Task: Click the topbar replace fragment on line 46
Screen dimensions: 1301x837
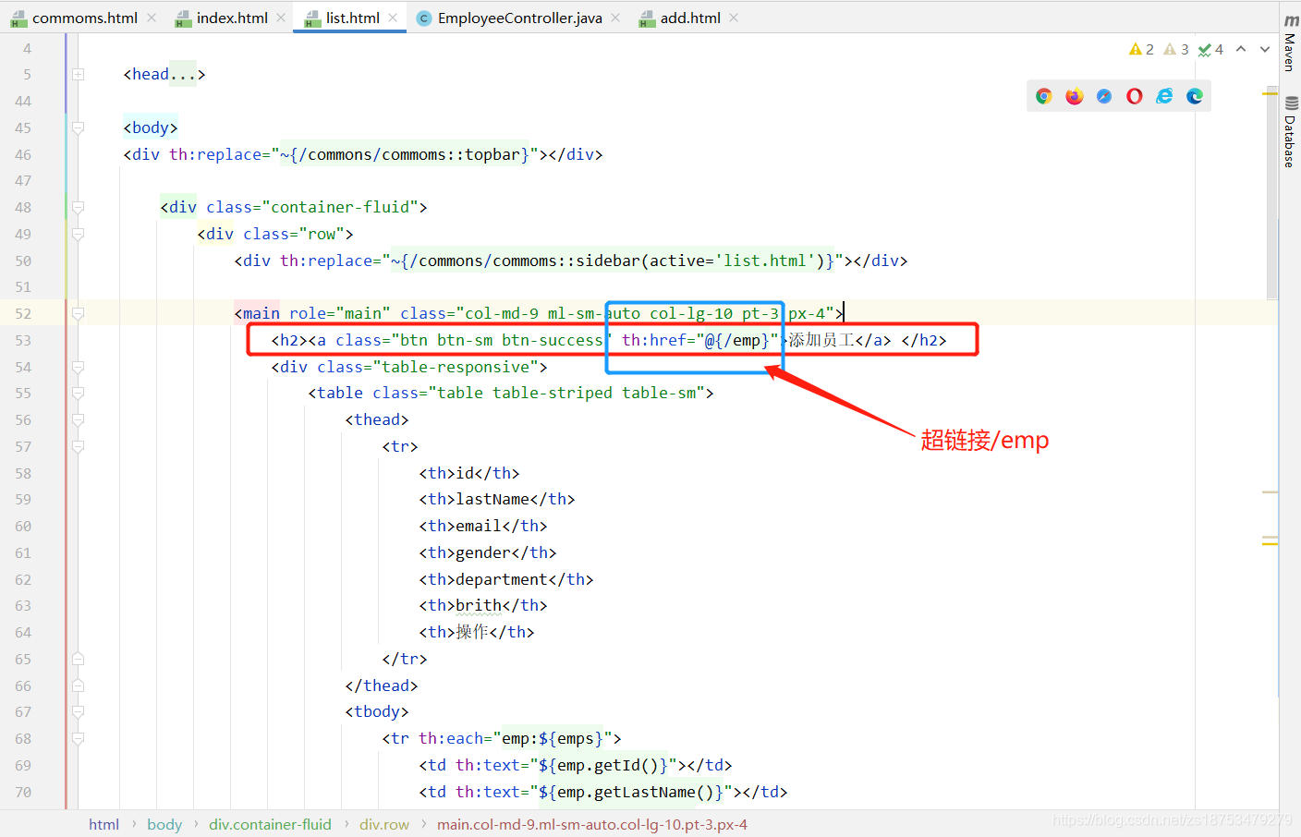Action: [405, 154]
